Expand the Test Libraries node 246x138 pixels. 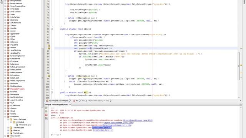pyautogui.click(x=8, y=133)
